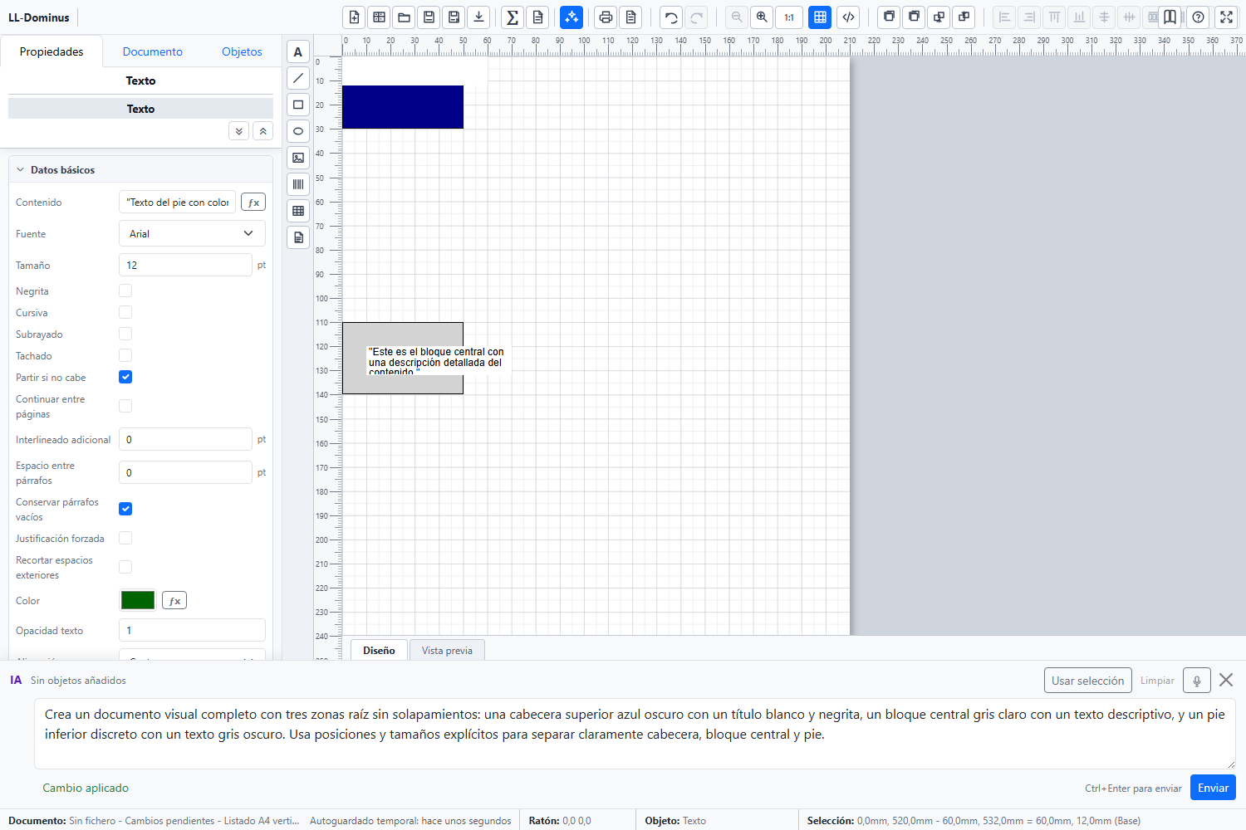Open the Fuente Arial dropdown
1246x830 pixels.
click(x=192, y=233)
